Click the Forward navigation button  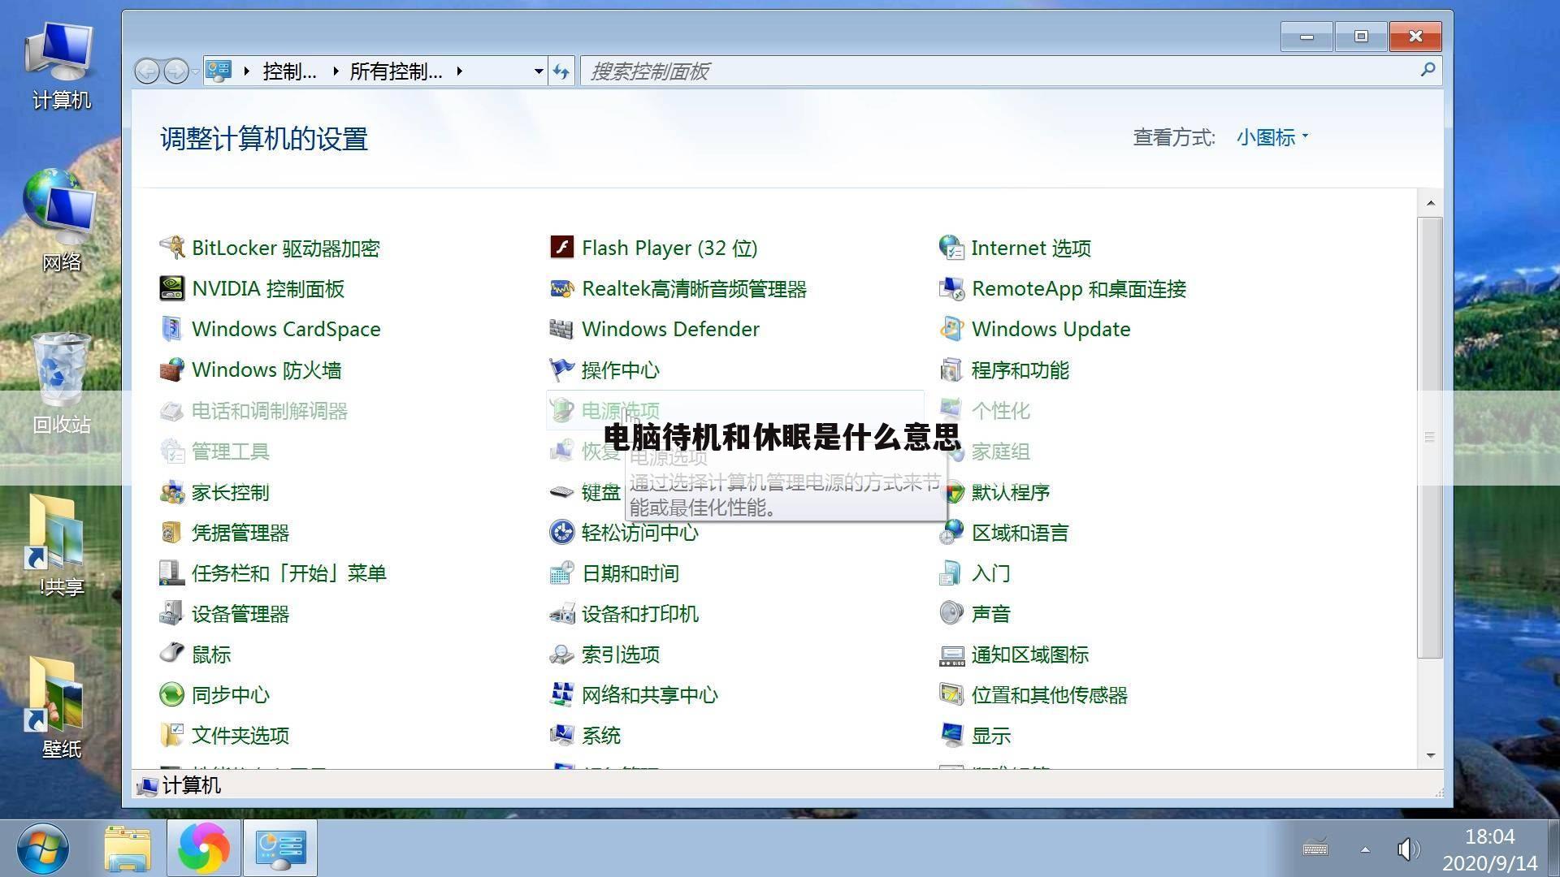(x=175, y=71)
